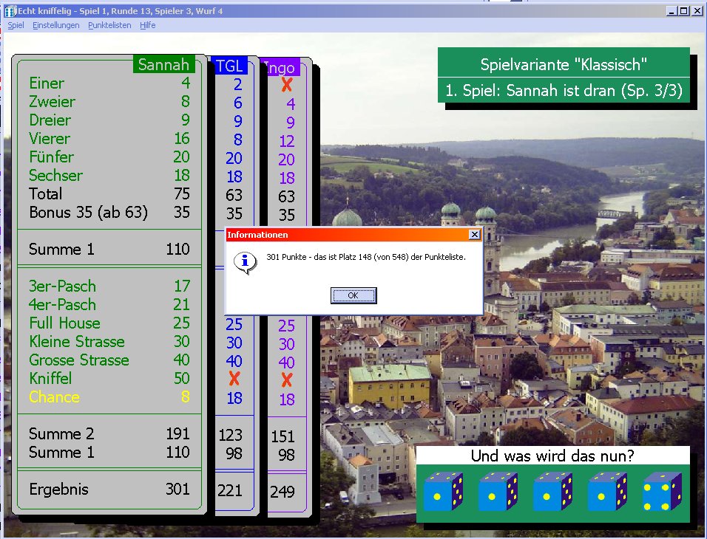Click the Kniffel category in Sannah's scorecard
This screenshot has height=539, width=707.
pos(50,379)
